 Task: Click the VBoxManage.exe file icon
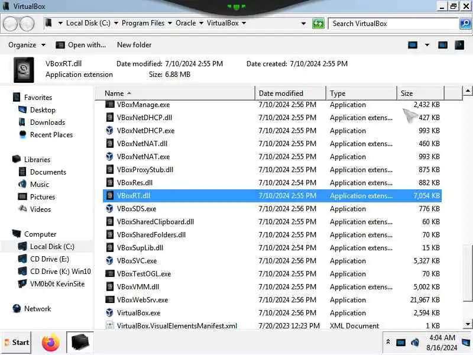click(x=110, y=105)
